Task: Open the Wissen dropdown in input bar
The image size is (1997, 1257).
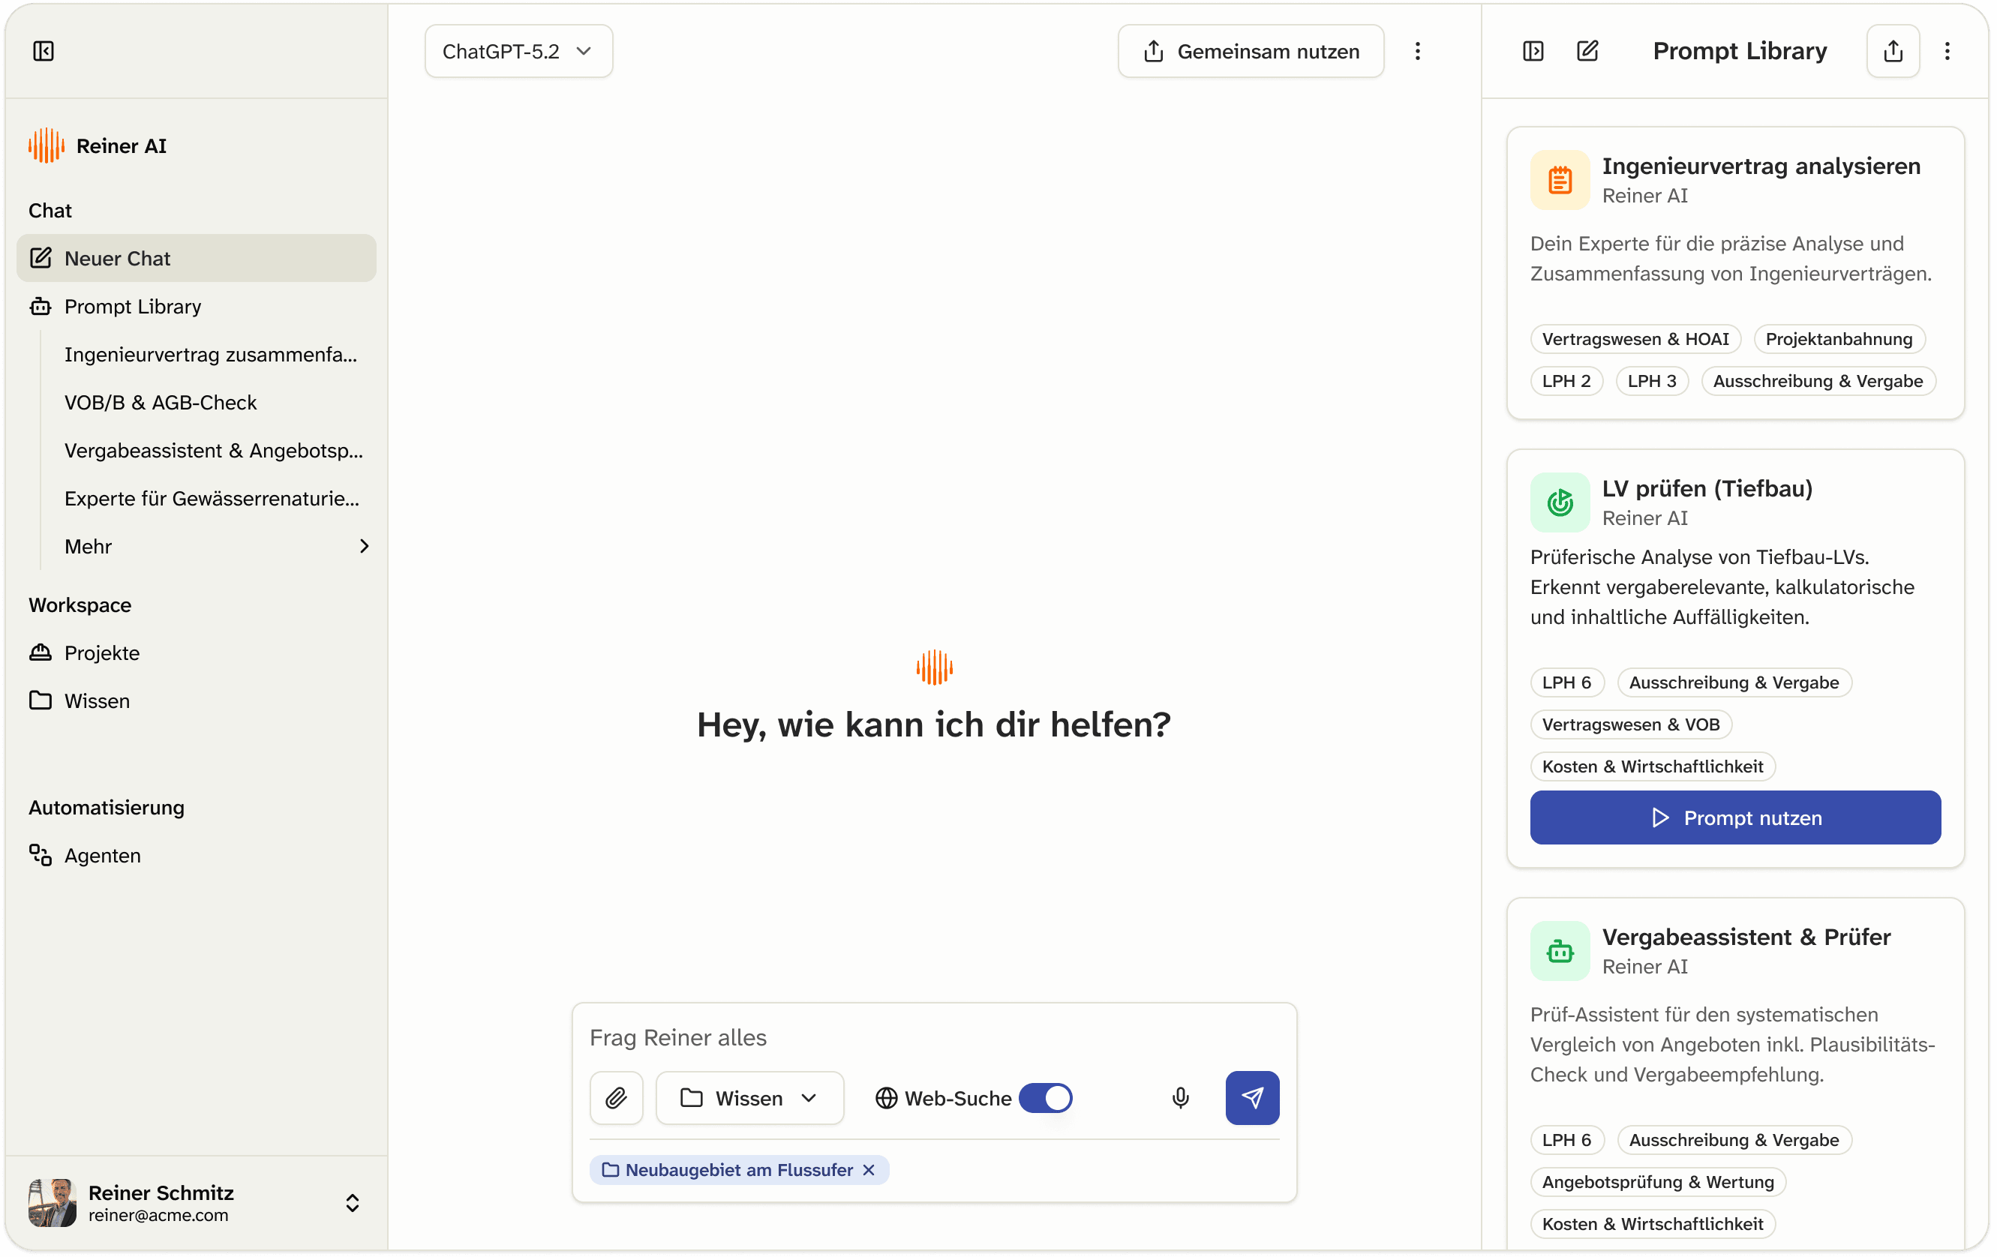Action: (x=749, y=1098)
